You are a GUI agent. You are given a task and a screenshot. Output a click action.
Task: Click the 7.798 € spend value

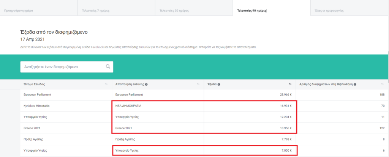pyautogui.click(x=286, y=140)
